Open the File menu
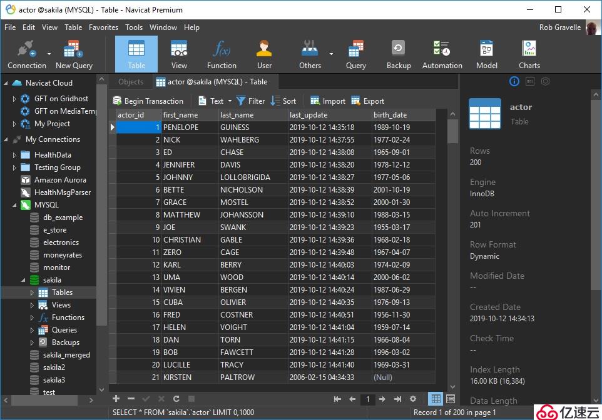This screenshot has width=602, height=420. tap(10, 27)
